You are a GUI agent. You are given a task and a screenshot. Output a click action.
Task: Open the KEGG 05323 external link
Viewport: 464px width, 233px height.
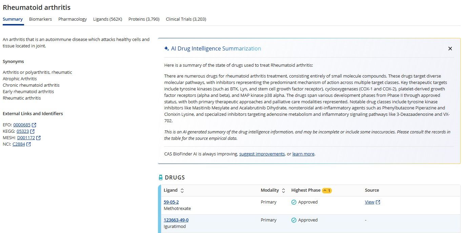pos(23,131)
